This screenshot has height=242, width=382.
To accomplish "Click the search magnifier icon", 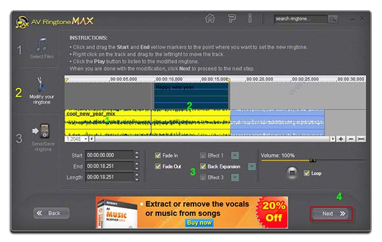I will tap(333, 19).
